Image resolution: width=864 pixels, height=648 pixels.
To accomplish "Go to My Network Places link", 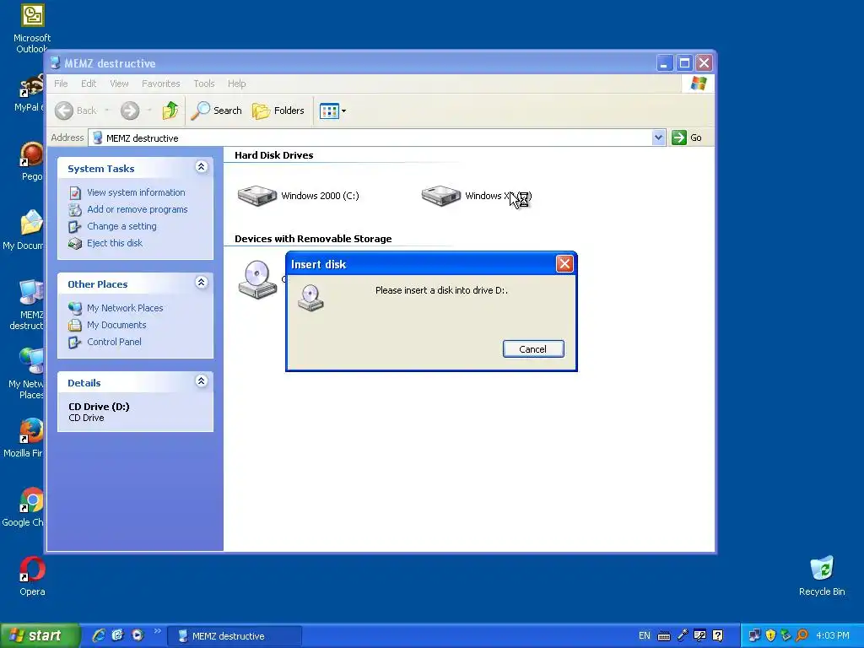I will (125, 308).
